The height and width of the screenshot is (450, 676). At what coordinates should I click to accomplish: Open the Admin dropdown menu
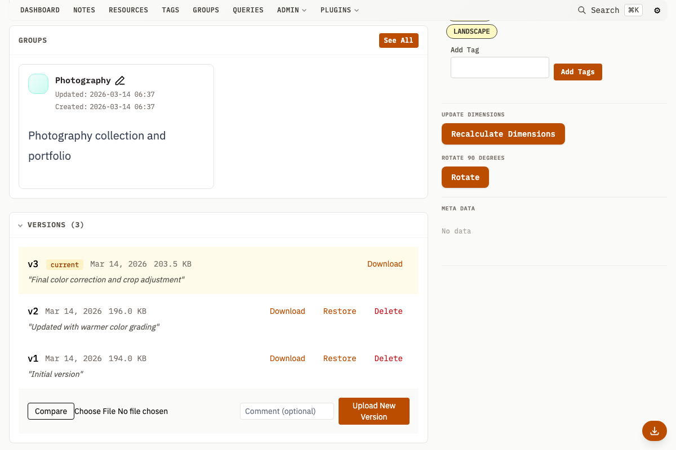[291, 10]
